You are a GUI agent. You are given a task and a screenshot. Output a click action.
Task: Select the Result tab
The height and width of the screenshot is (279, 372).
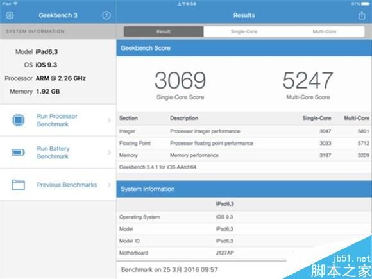164,31
